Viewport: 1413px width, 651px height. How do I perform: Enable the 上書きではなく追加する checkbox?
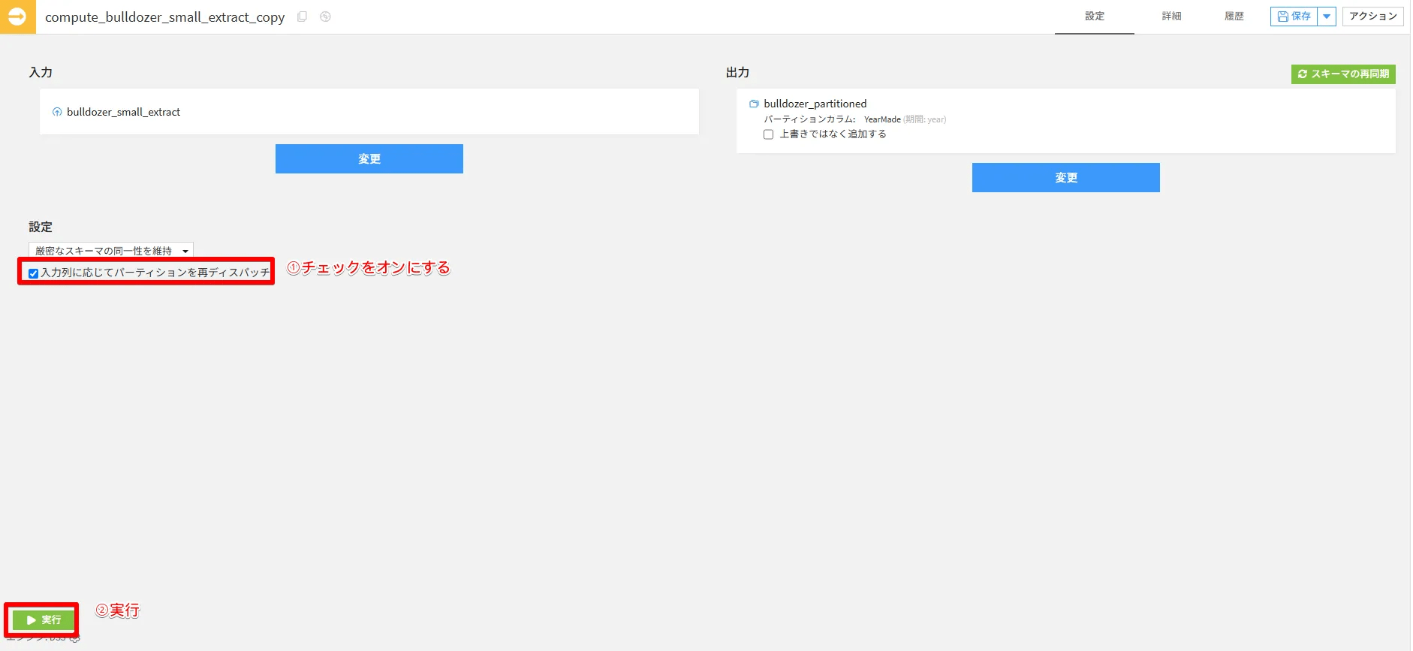coord(768,134)
